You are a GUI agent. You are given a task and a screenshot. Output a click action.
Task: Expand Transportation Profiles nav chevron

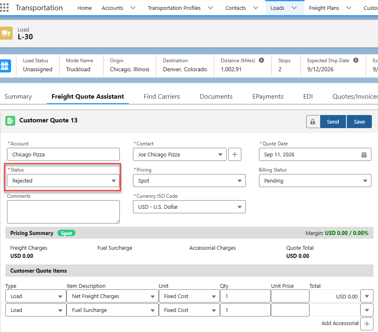(x=211, y=8)
